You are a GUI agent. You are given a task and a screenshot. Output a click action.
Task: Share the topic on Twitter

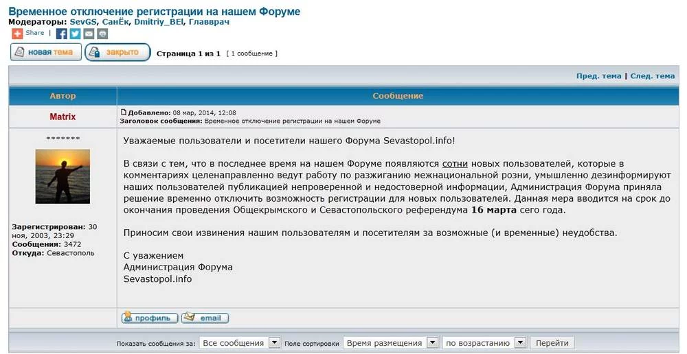[x=76, y=34]
